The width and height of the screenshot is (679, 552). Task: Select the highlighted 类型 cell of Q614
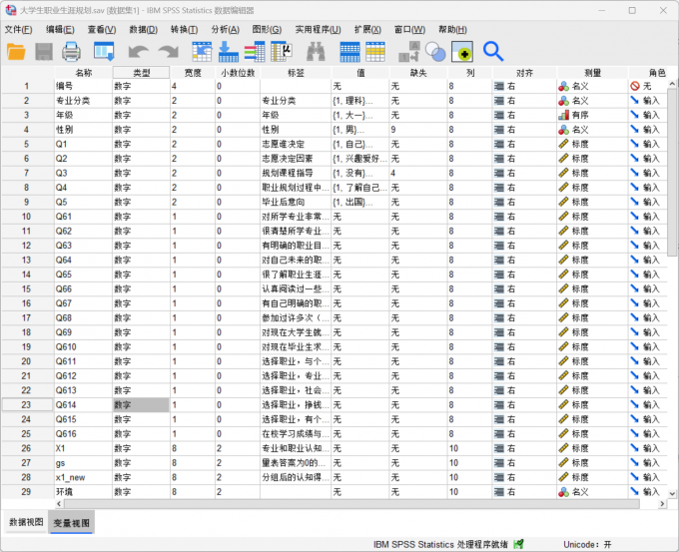point(140,405)
